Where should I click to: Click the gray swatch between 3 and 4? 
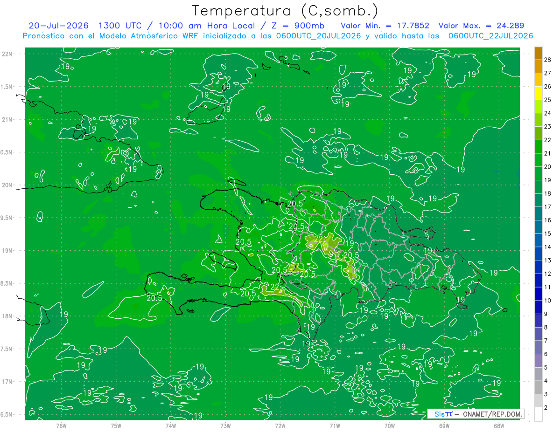point(538,387)
